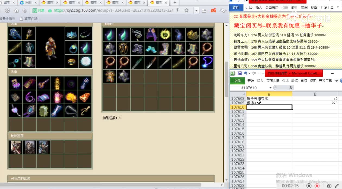Click the character model portrait
342x189 pixels.
click(50, 48)
